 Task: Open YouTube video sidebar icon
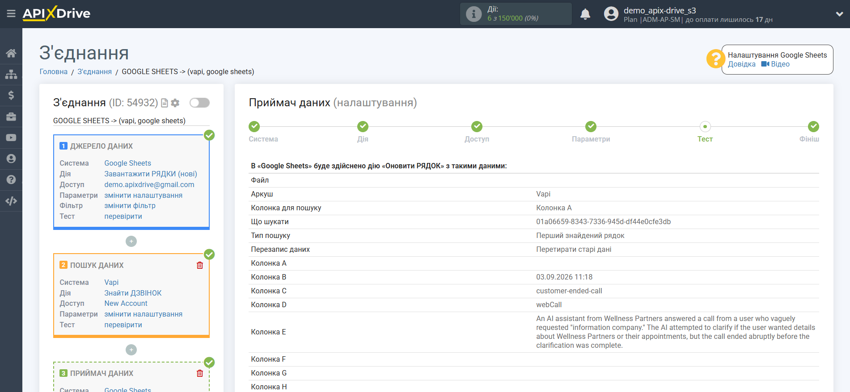[11, 138]
